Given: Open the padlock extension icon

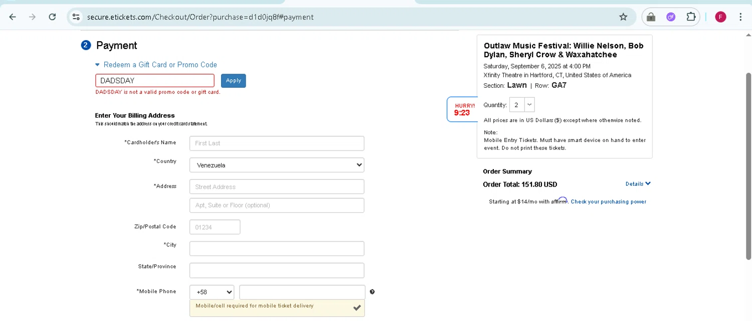Looking at the screenshot, I should [x=651, y=17].
